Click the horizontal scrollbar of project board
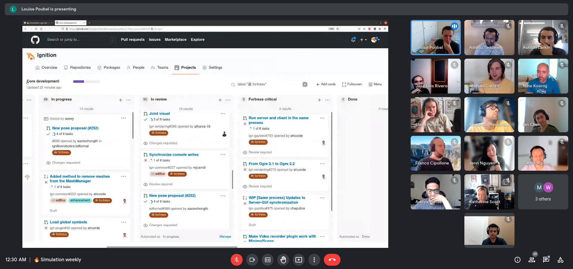This screenshot has width=573, height=269. click(172, 247)
